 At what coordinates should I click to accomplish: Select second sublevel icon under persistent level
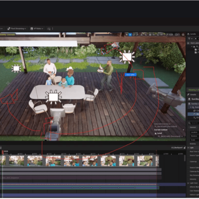click(196, 52)
